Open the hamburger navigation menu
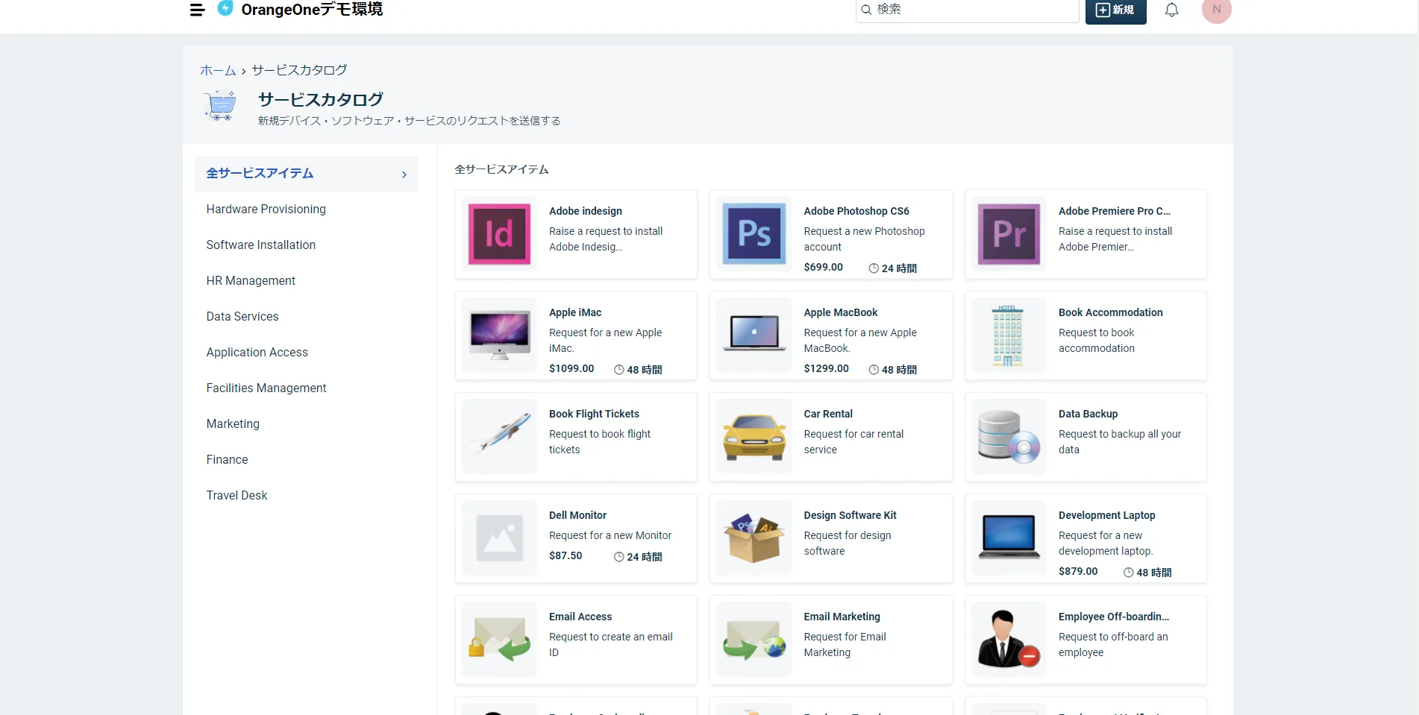This screenshot has width=1419, height=715. pyautogui.click(x=197, y=10)
